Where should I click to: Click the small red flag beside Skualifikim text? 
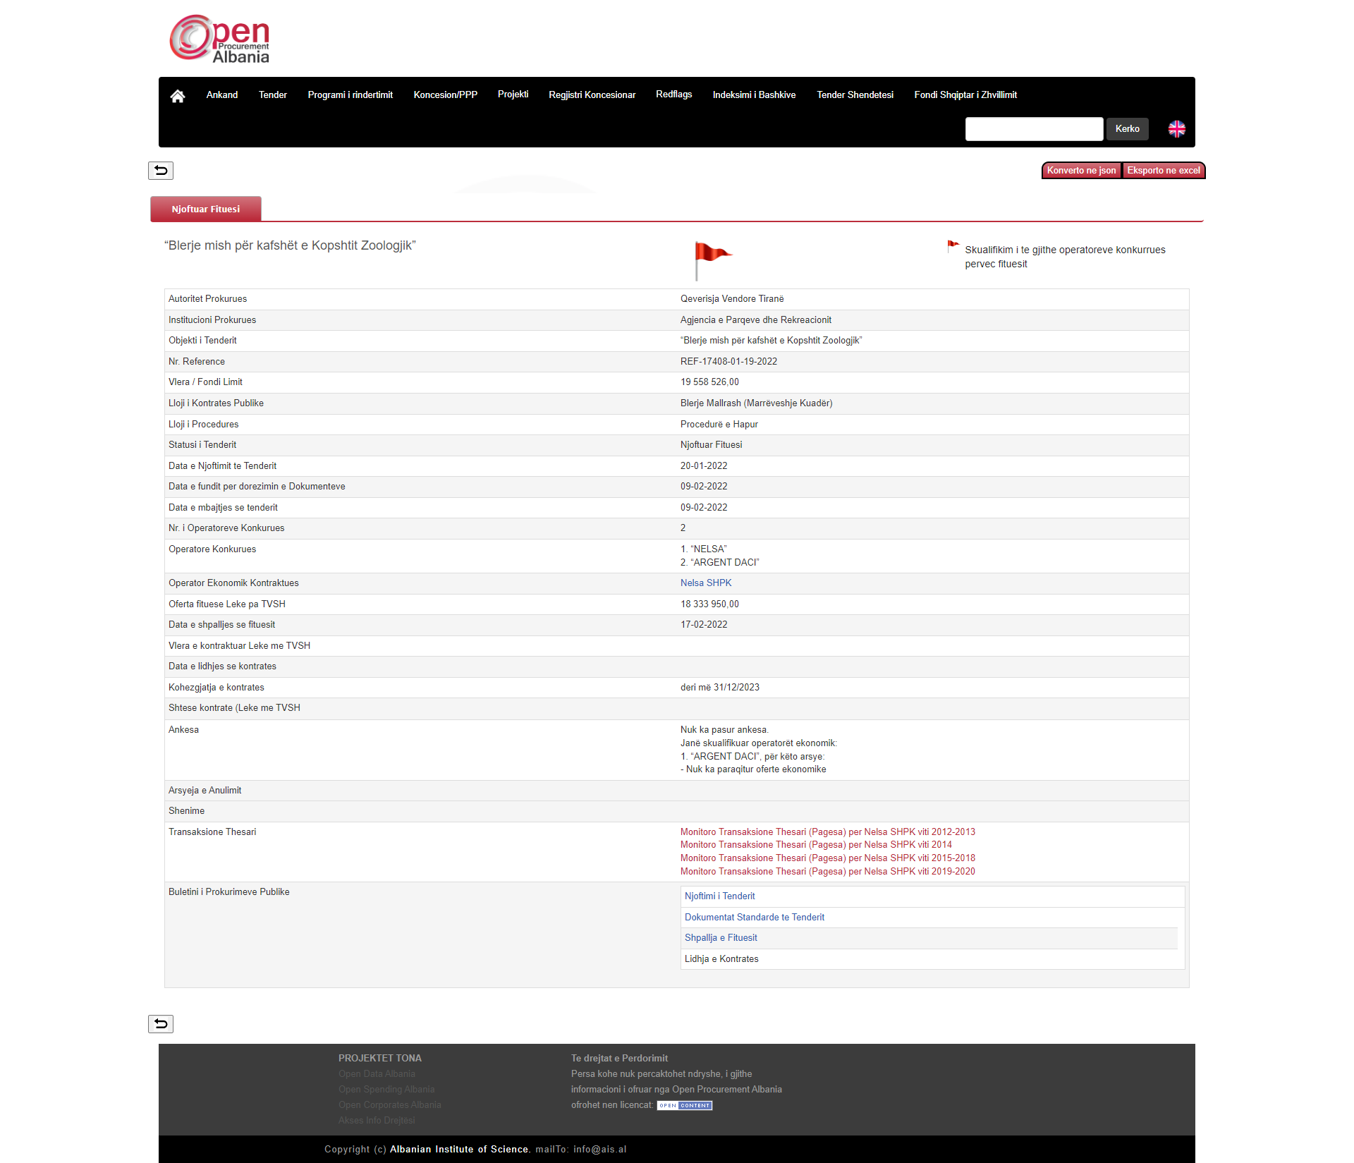click(x=953, y=246)
